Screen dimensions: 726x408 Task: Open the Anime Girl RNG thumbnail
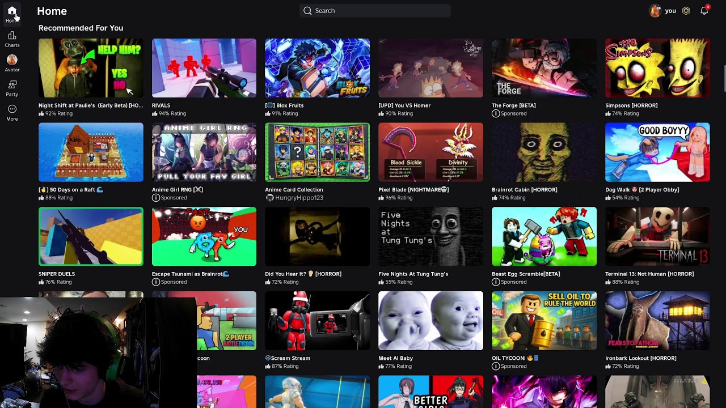pyautogui.click(x=204, y=152)
